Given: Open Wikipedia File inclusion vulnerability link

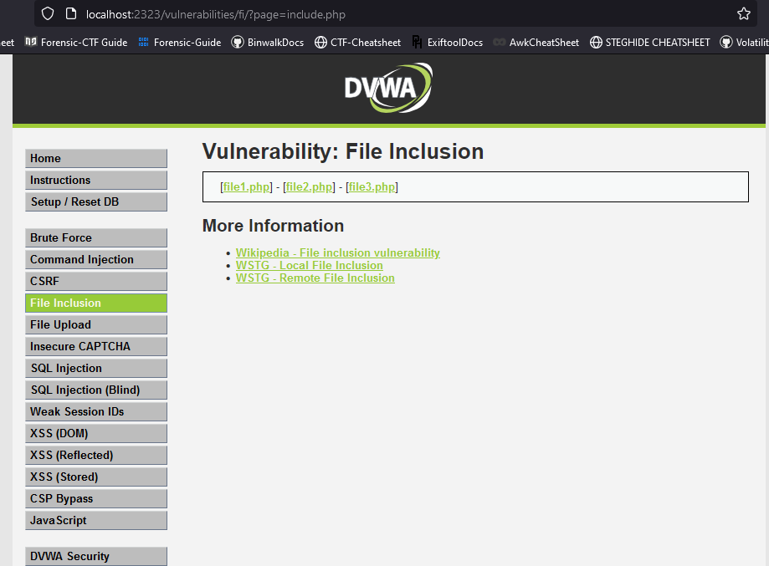Looking at the screenshot, I should pyautogui.click(x=338, y=252).
